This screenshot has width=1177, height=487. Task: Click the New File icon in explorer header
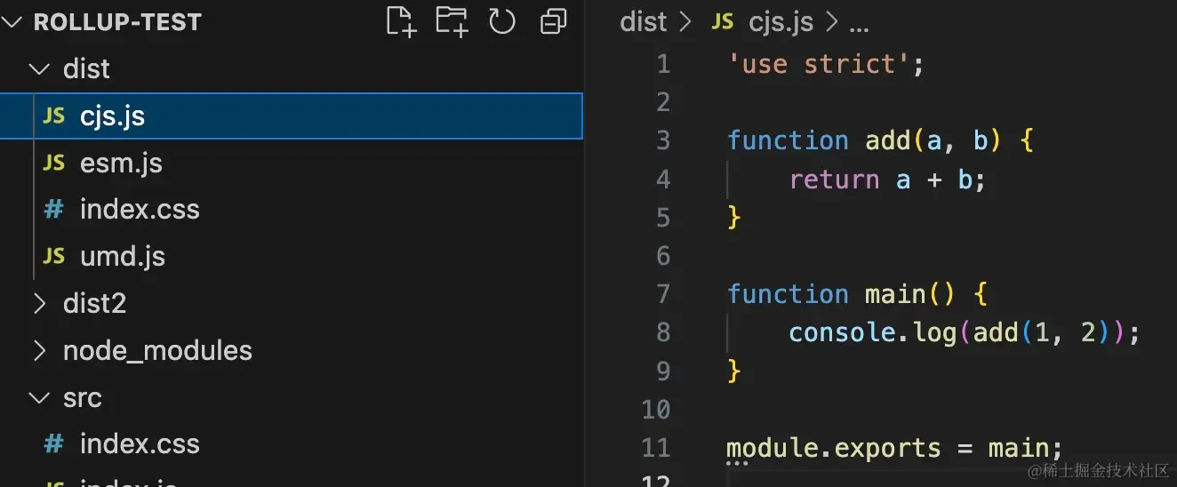(401, 21)
